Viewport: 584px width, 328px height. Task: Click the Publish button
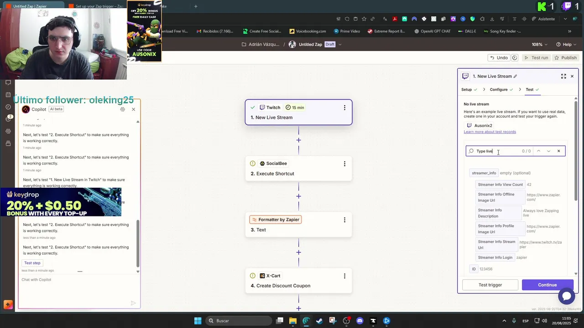tap(565, 58)
